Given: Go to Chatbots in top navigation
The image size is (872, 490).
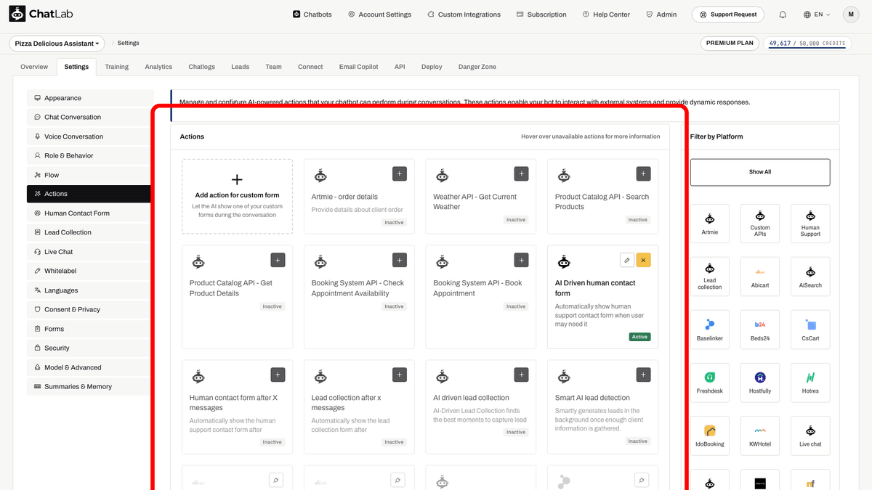Looking at the screenshot, I should click(312, 15).
